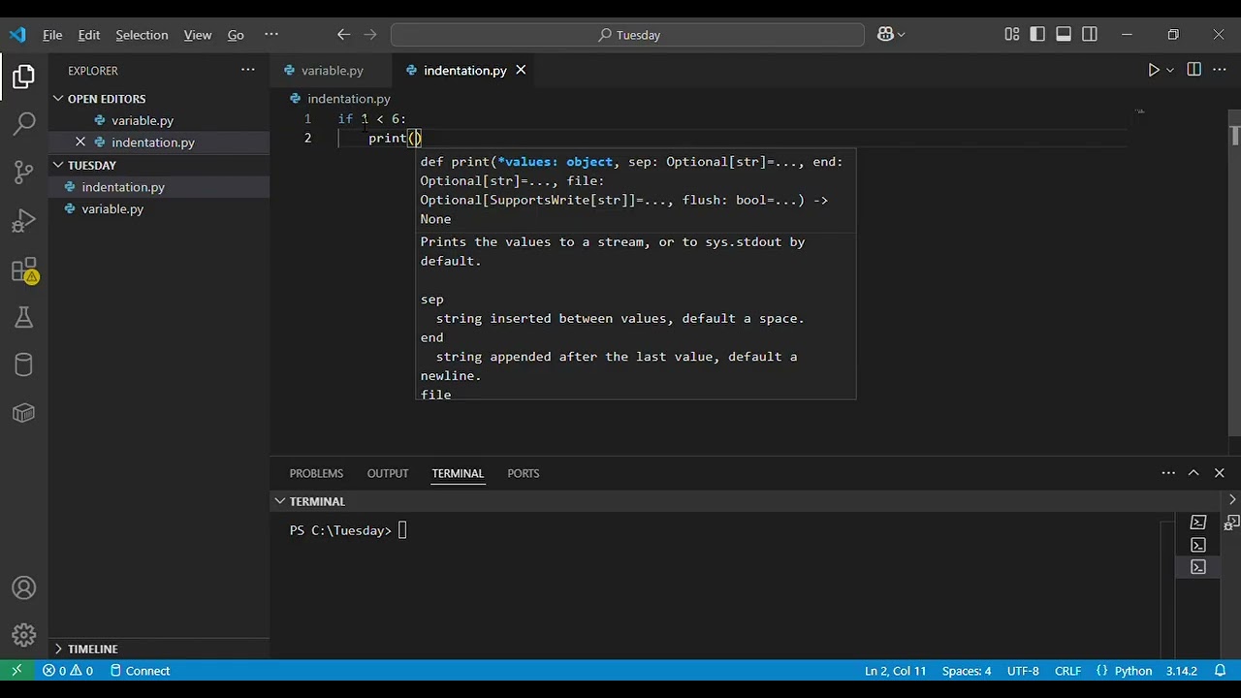The width and height of the screenshot is (1241, 698).
Task: Customize layout from title bar
Action: pyautogui.click(x=1012, y=34)
